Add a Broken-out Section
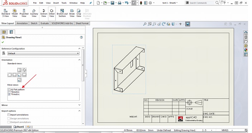Screen dimensions: 252x133 (x=62, y=13)
